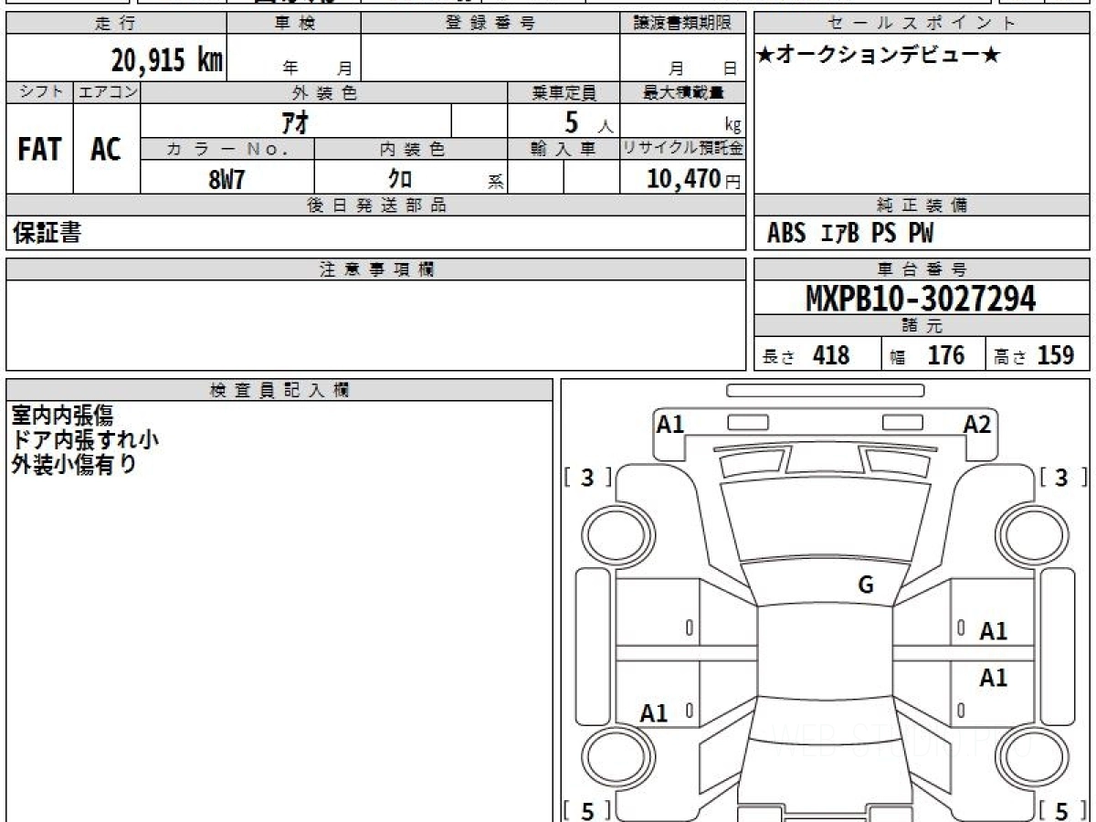
Task: Click the 20,915 km mileage value
Action: coord(167,60)
